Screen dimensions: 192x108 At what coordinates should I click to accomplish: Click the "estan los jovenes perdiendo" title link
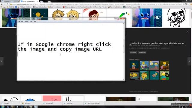pos(157,43)
